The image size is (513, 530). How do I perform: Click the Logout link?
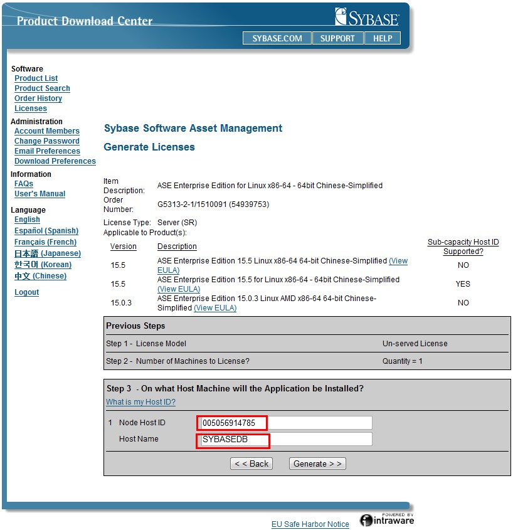click(26, 292)
